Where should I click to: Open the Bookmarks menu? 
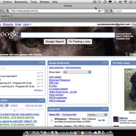click(x=21, y=2)
